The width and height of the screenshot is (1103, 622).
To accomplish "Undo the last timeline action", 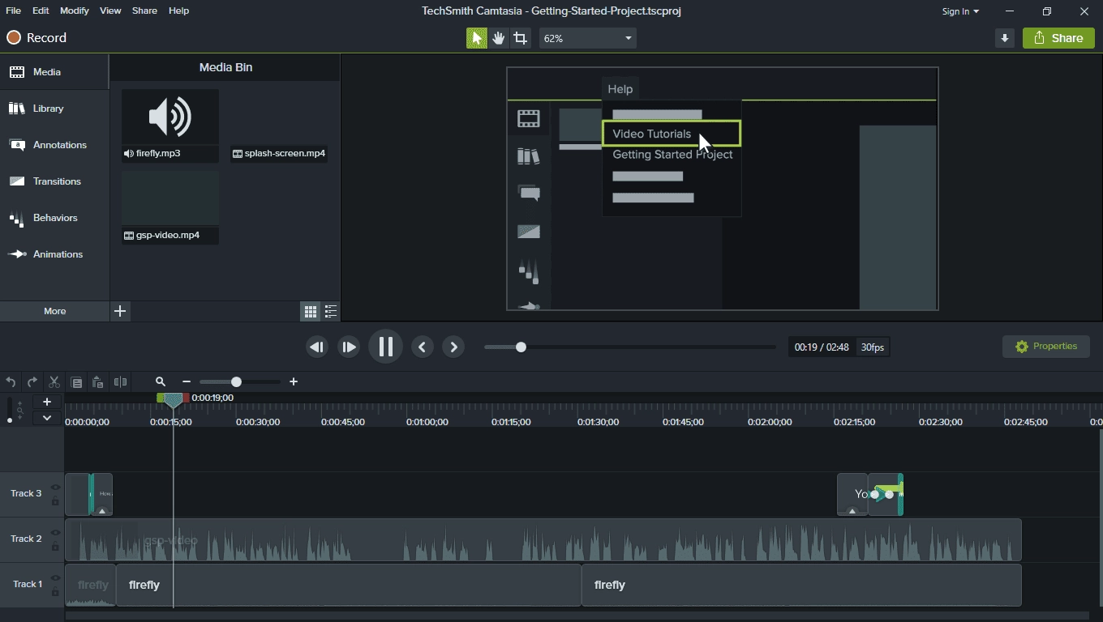I will pyautogui.click(x=11, y=382).
